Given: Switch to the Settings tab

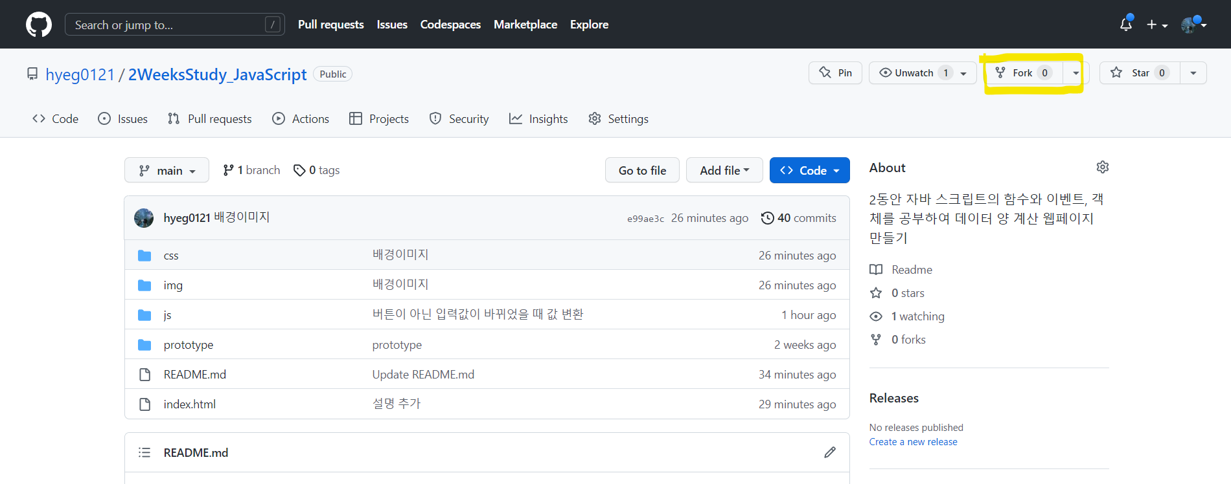Looking at the screenshot, I should click(x=618, y=119).
